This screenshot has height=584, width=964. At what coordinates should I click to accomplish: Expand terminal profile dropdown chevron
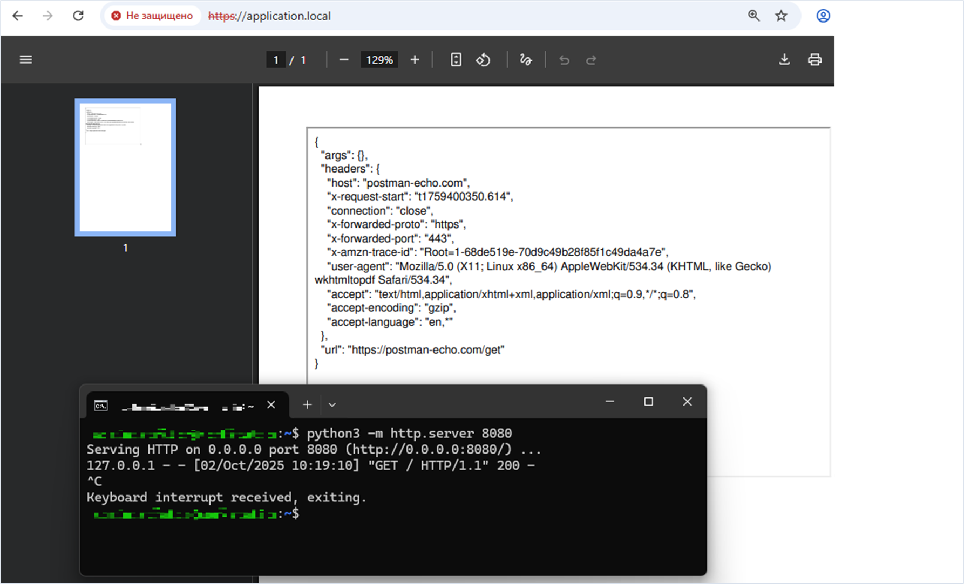click(x=332, y=404)
